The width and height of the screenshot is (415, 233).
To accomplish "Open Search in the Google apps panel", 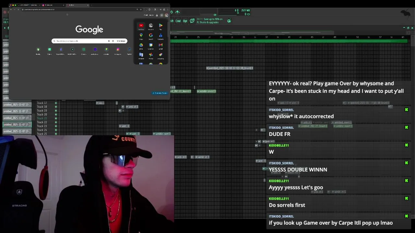I will tap(151, 36).
